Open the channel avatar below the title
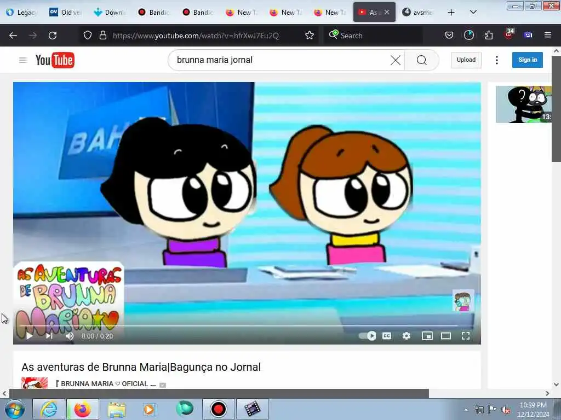The image size is (561, 420). click(35, 383)
